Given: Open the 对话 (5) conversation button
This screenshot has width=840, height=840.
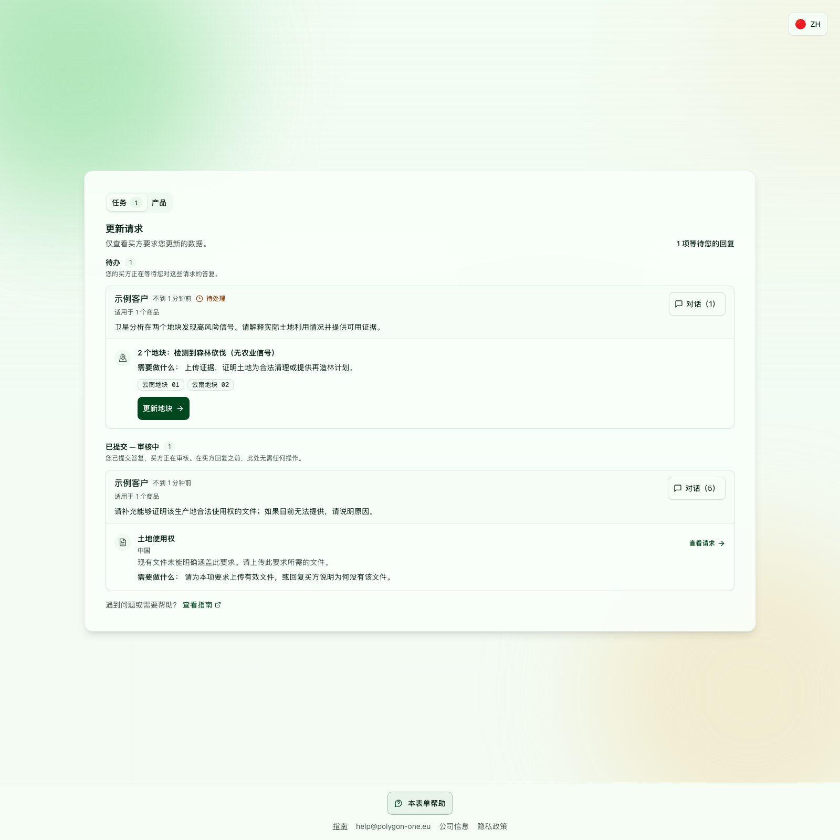Looking at the screenshot, I should click(696, 488).
